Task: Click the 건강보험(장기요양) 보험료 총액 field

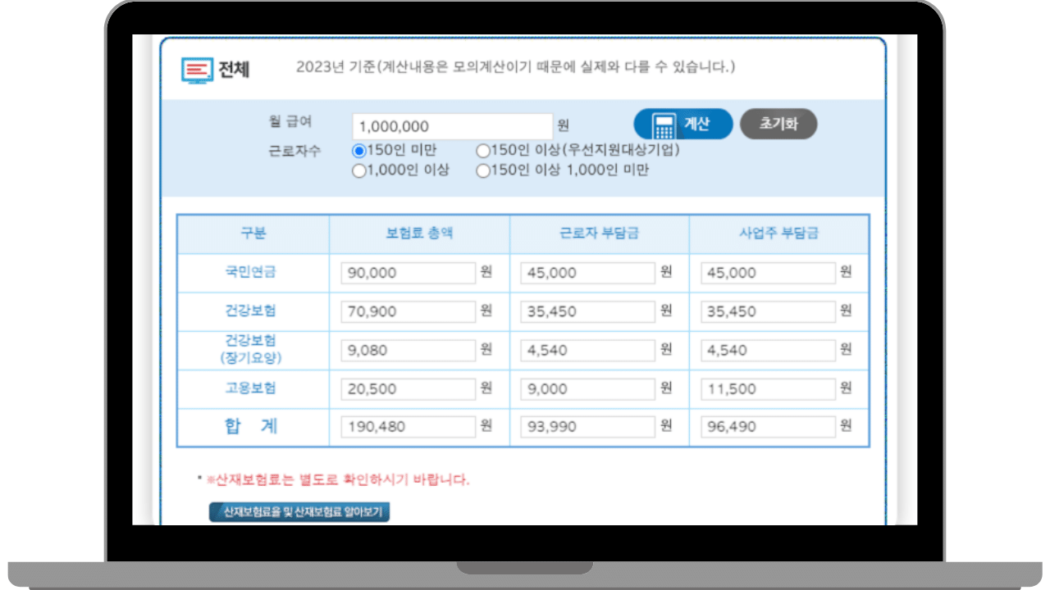Action: pyautogui.click(x=408, y=350)
